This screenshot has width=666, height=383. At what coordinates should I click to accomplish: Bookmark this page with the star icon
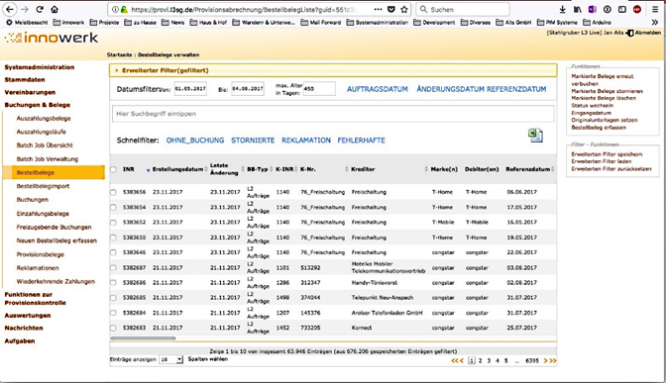404,9
